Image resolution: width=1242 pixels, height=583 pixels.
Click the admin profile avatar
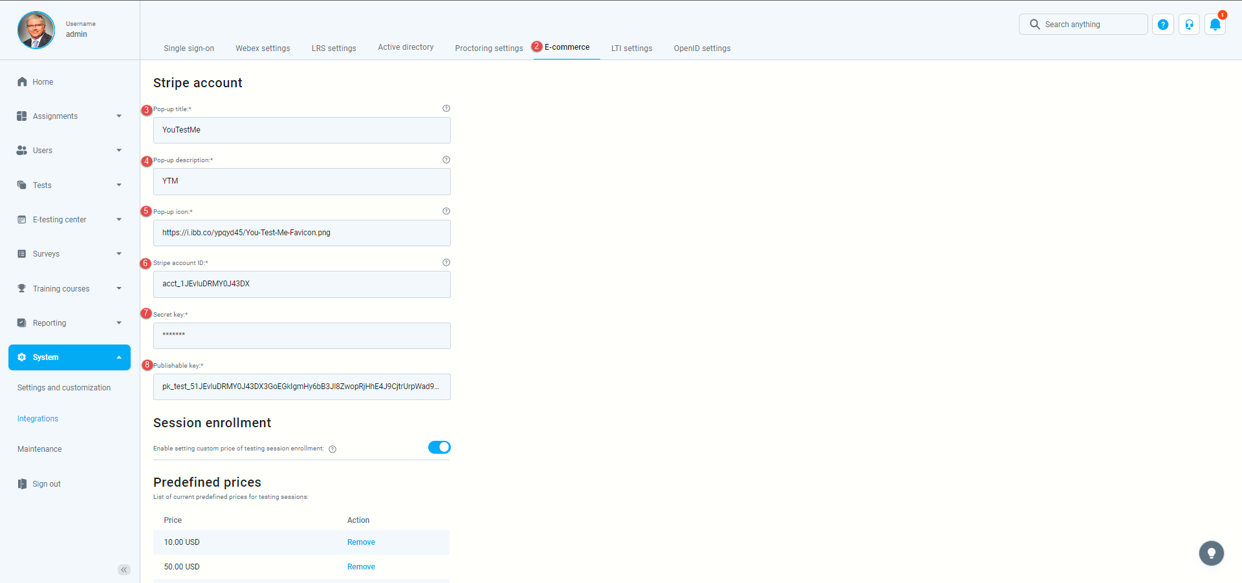(36, 30)
